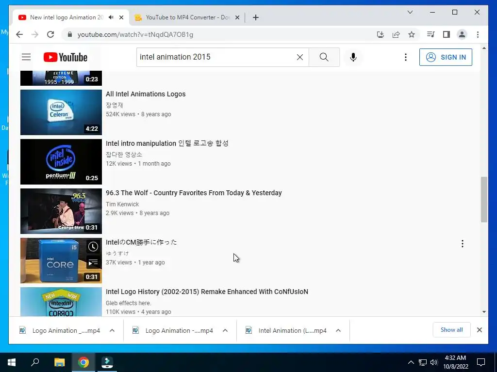Open action menu for IntelのCM video
Image resolution: width=497 pixels, height=372 pixels.
tap(463, 243)
